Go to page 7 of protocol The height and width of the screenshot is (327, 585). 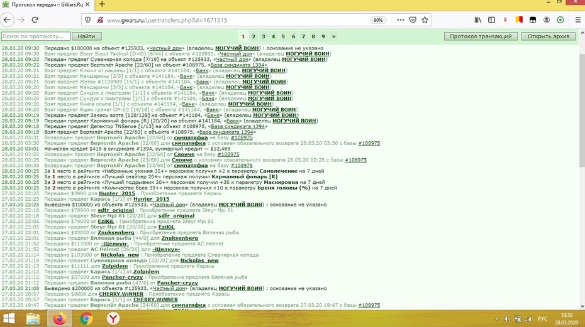pos(303,36)
